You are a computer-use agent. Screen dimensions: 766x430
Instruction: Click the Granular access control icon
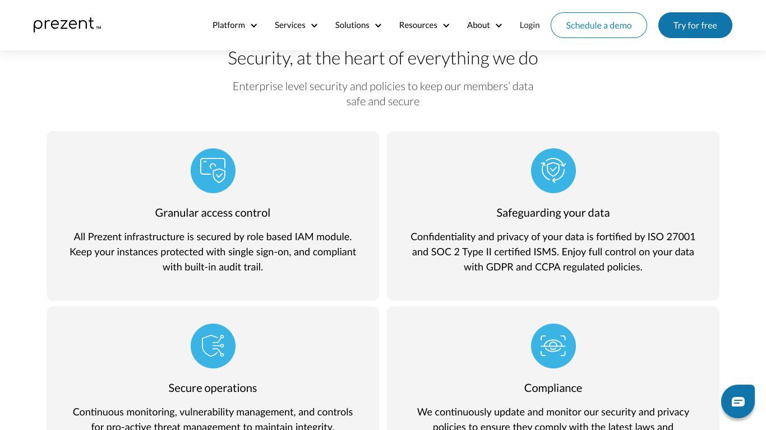click(213, 171)
